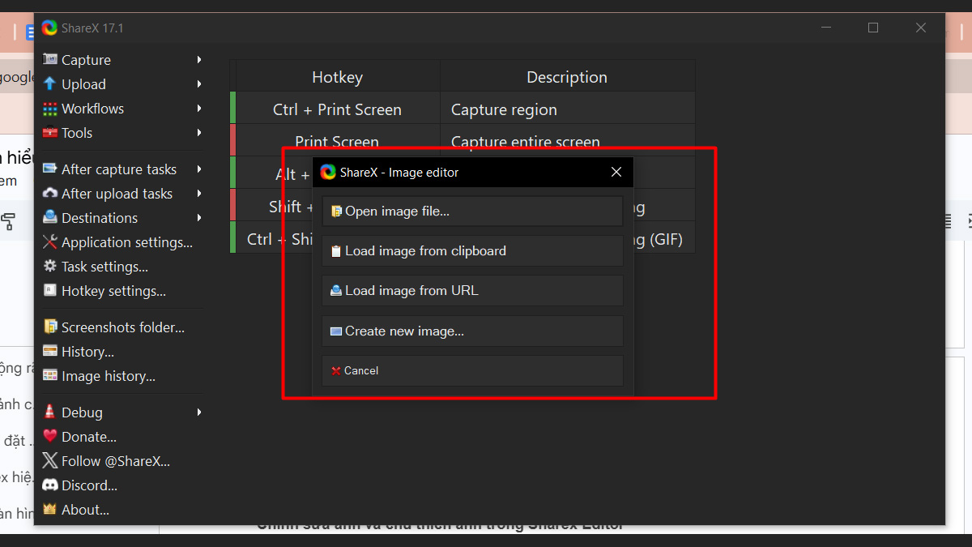Click Load image from clipboard button

[472, 251]
